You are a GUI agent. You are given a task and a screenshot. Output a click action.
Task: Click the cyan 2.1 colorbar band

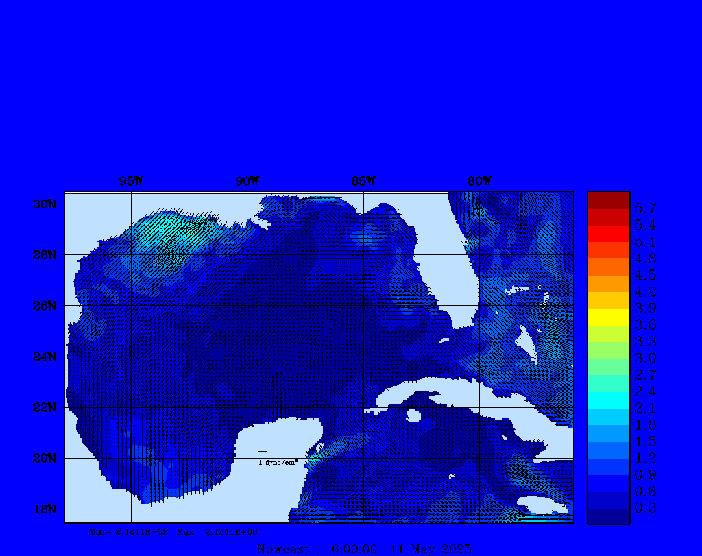point(608,400)
